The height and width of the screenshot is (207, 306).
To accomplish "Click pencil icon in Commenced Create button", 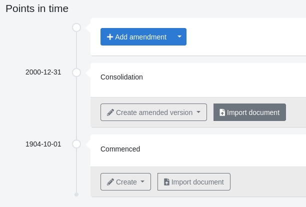I will tap(110, 182).
